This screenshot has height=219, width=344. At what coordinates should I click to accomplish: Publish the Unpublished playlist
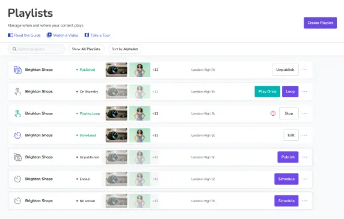click(288, 157)
